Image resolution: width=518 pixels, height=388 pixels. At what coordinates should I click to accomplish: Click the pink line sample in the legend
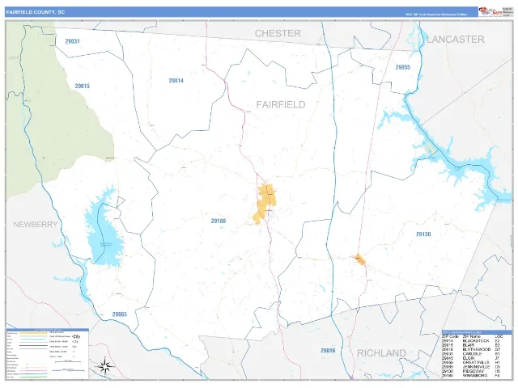[33, 370]
